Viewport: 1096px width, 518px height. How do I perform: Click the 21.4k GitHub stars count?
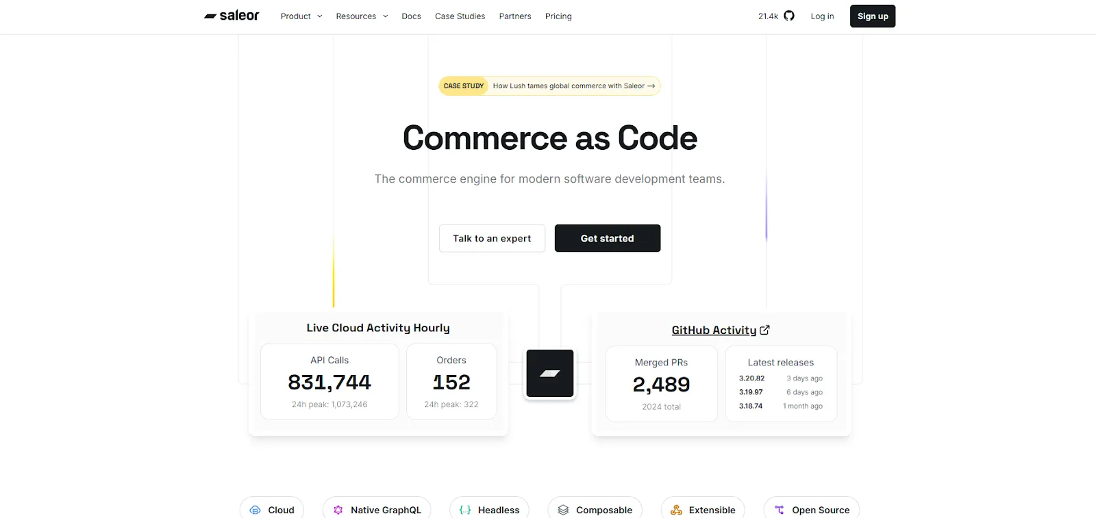[x=768, y=16]
